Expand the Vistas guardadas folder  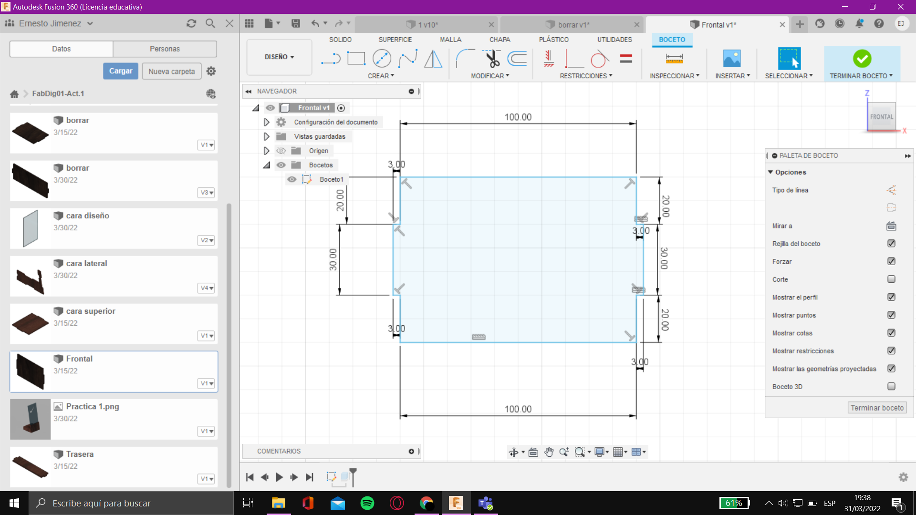(x=266, y=136)
